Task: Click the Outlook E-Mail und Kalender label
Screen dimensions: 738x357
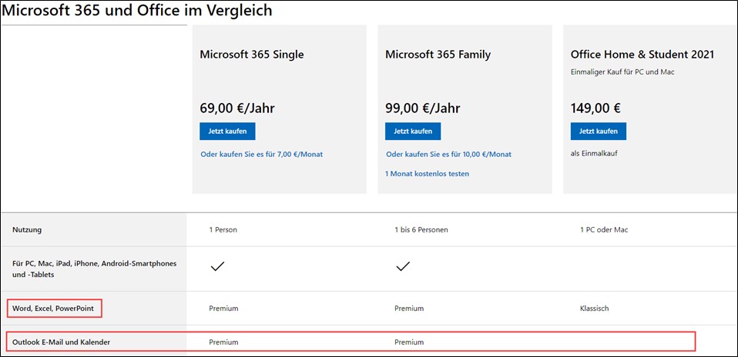Action: point(61,342)
